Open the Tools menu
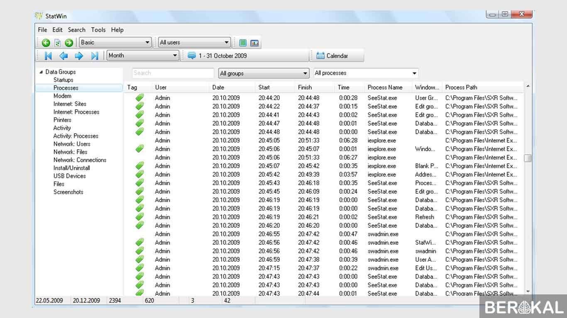 pos(98,30)
